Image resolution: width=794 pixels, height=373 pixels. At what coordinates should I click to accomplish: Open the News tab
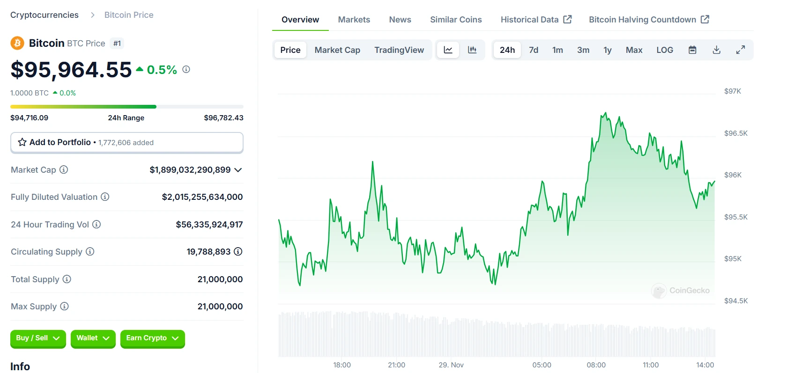(400, 20)
